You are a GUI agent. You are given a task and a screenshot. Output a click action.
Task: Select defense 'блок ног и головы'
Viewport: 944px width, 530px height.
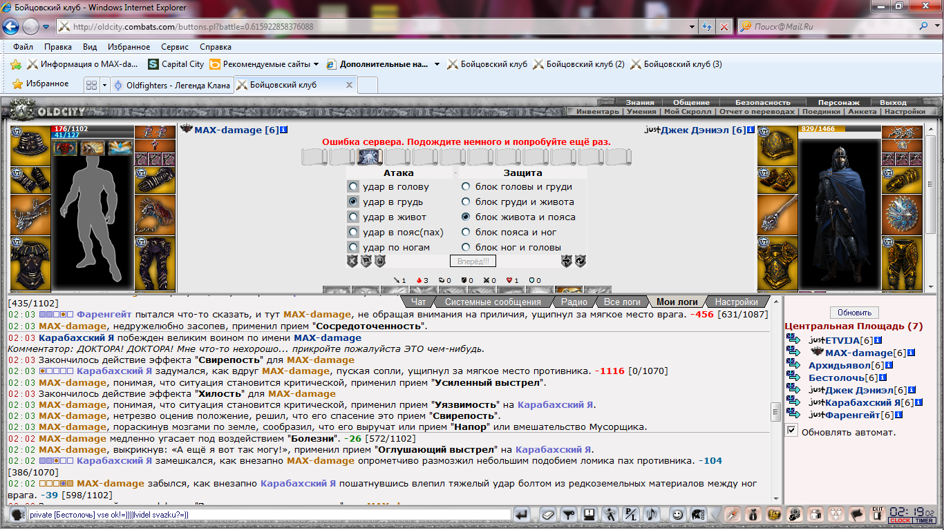[466, 247]
